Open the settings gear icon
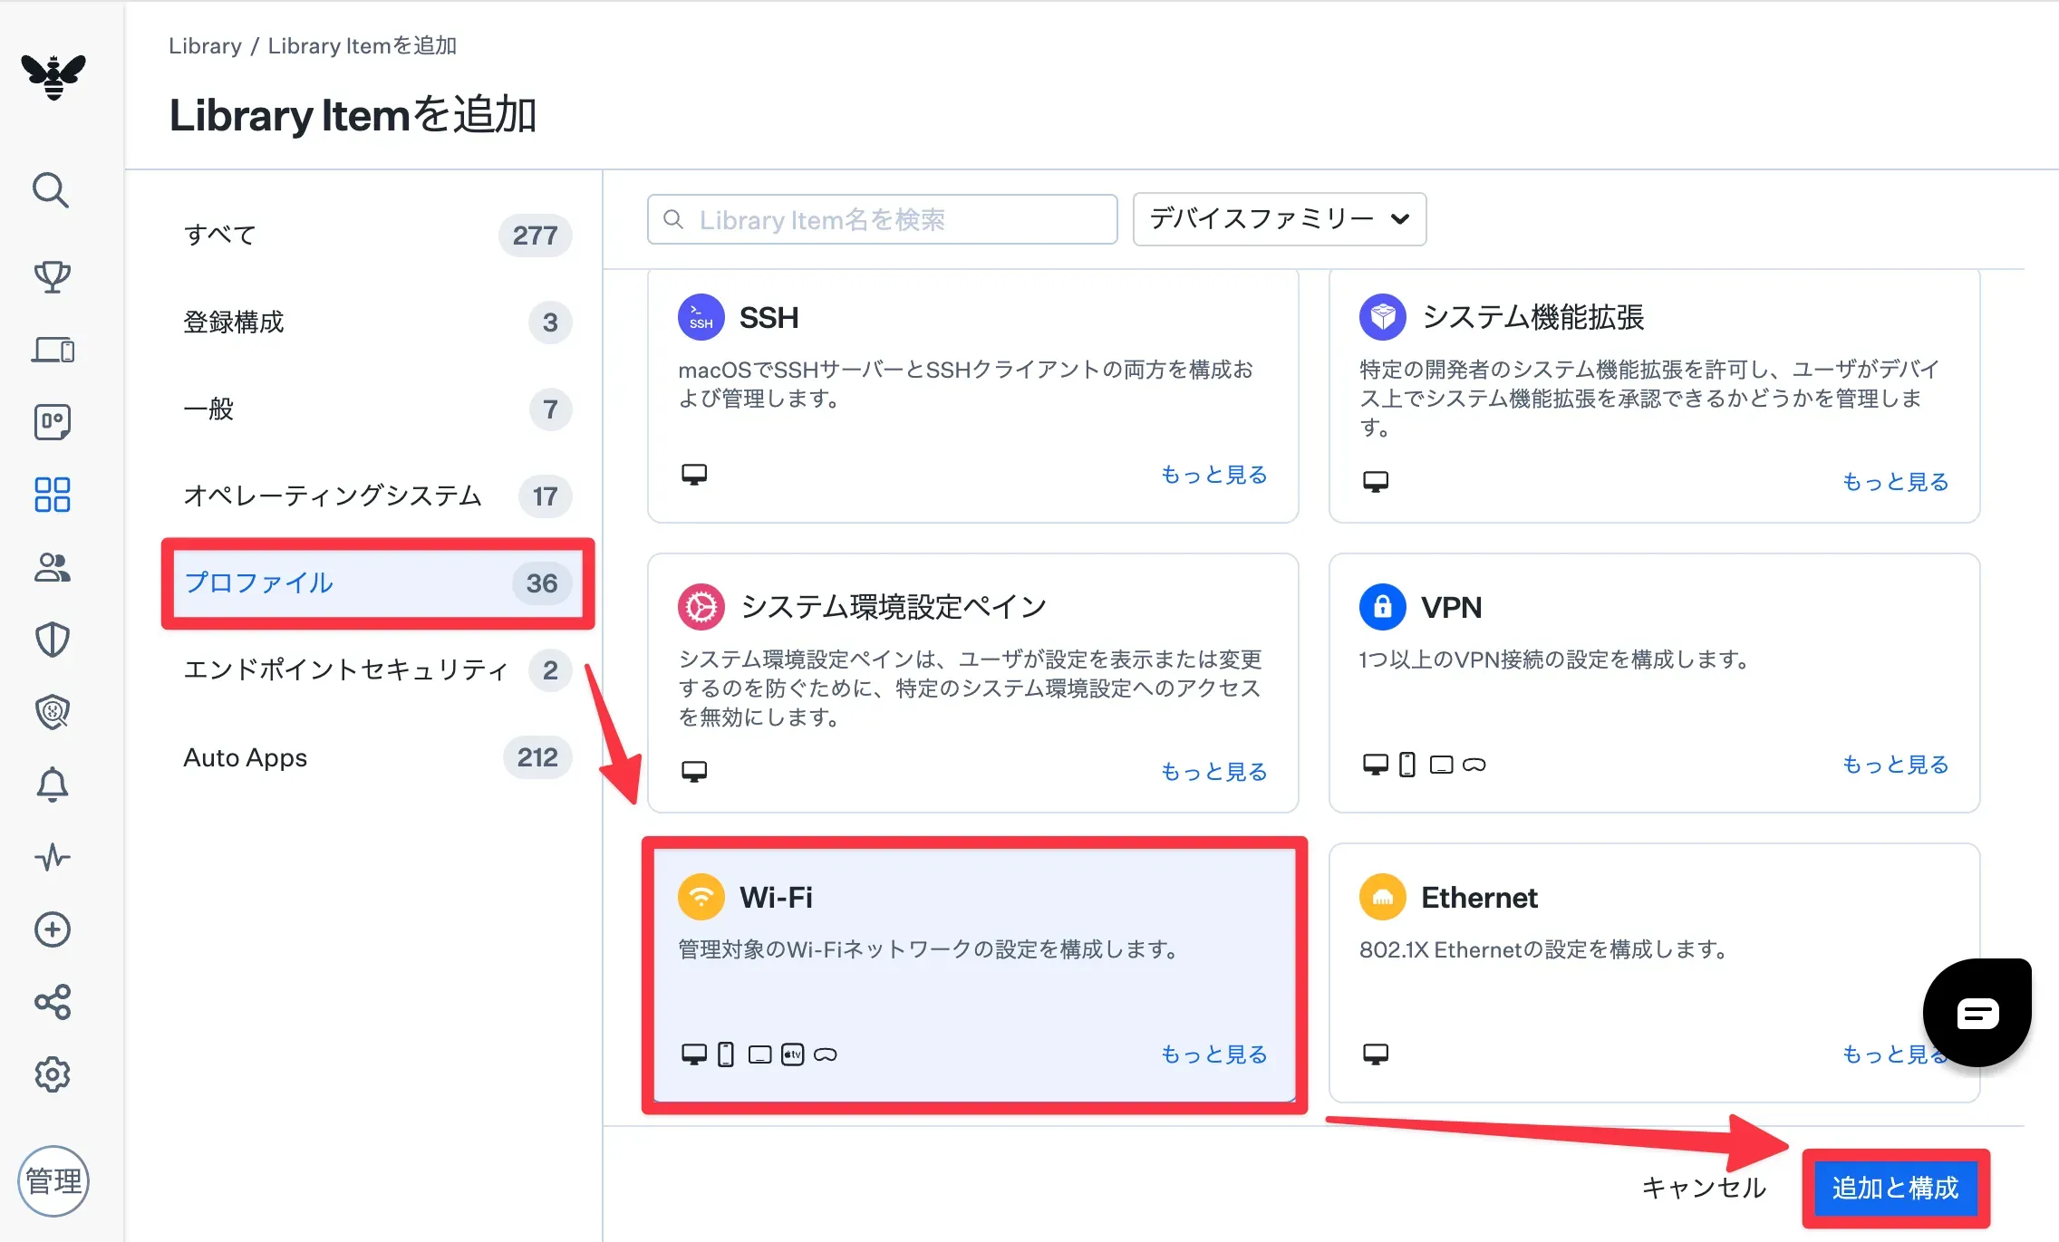The width and height of the screenshot is (2059, 1242). coord(52,1074)
